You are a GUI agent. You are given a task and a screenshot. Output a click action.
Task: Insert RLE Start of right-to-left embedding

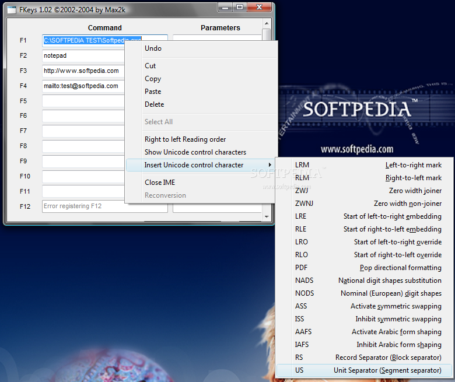[x=365, y=229]
